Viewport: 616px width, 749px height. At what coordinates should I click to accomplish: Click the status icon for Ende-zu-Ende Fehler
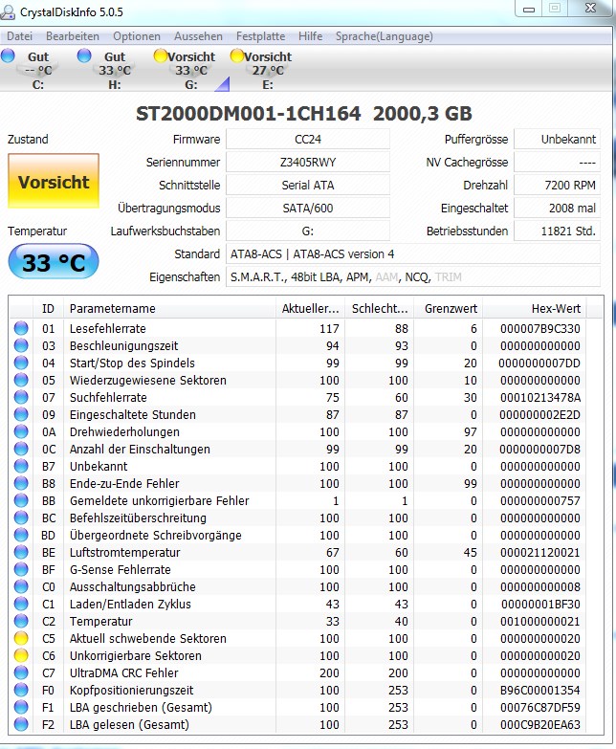(x=21, y=483)
